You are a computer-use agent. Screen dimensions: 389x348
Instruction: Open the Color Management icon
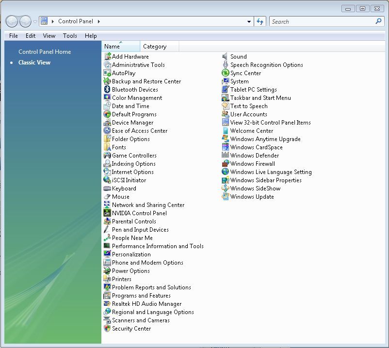pyautogui.click(x=107, y=97)
